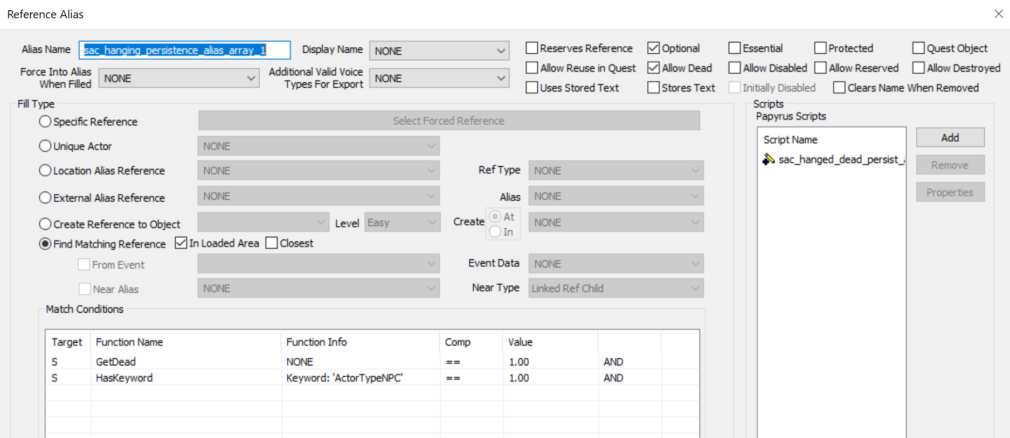Tick the Essential checkbox
1010x438 pixels.
[735, 48]
